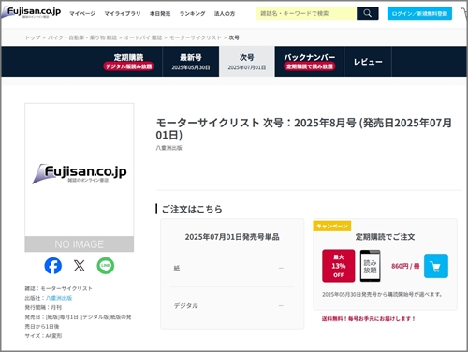Click the 最大13% OFF red badge

(x=339, y=266)
